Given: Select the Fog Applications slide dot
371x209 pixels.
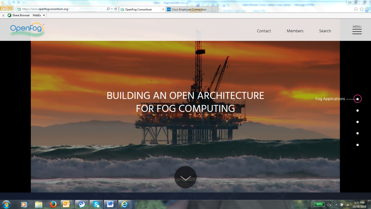Looking at the screenshot, I should (x=357, y=99).
